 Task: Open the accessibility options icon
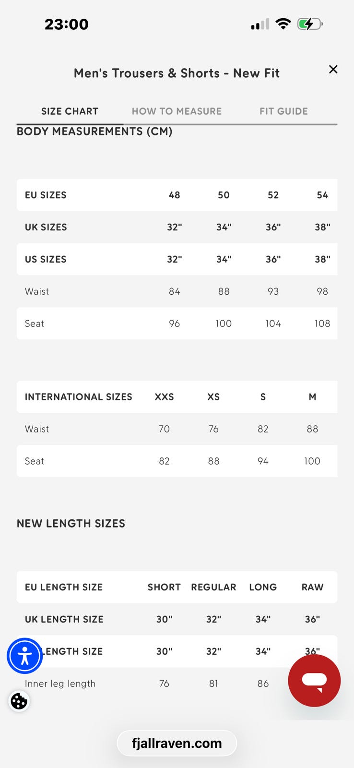click(24, 656)
